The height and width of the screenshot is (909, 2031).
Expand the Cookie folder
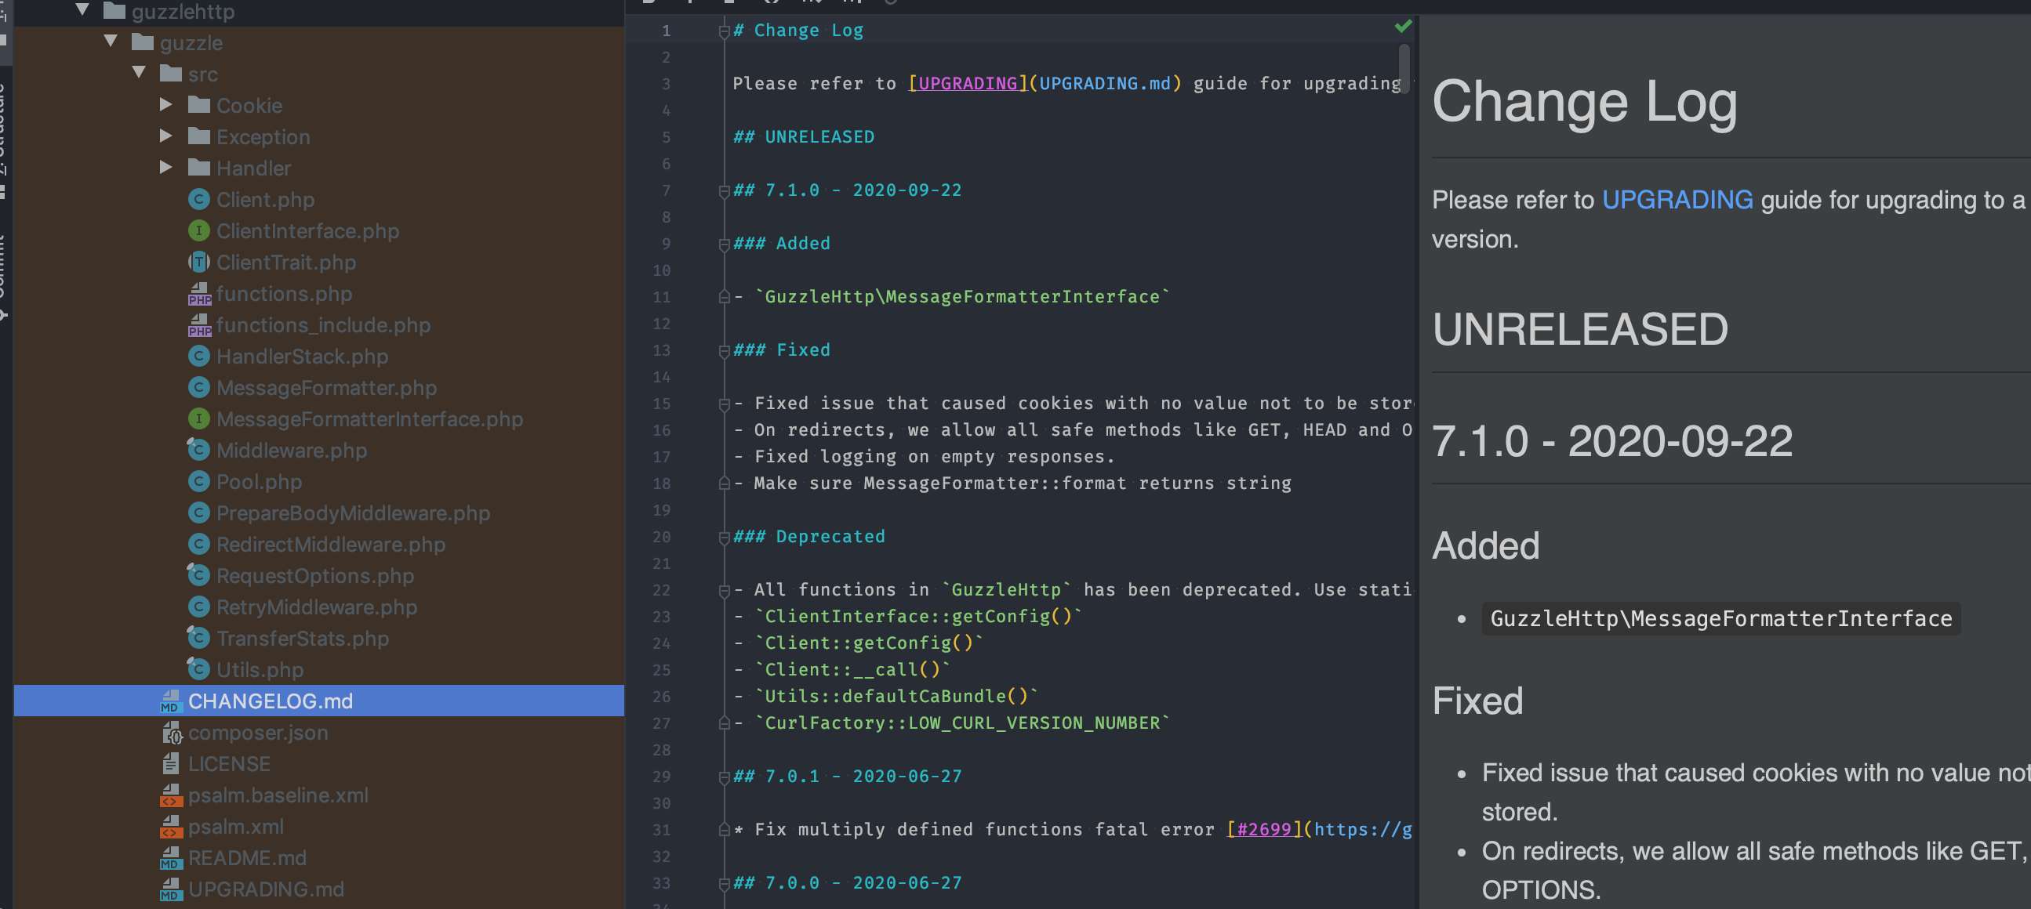pyautogui.click(x=165, y=105)
